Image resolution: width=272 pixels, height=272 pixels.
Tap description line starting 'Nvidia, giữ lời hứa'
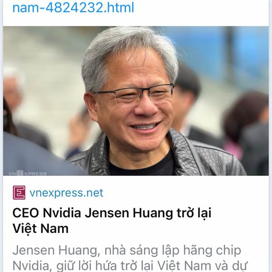(129, 266)
